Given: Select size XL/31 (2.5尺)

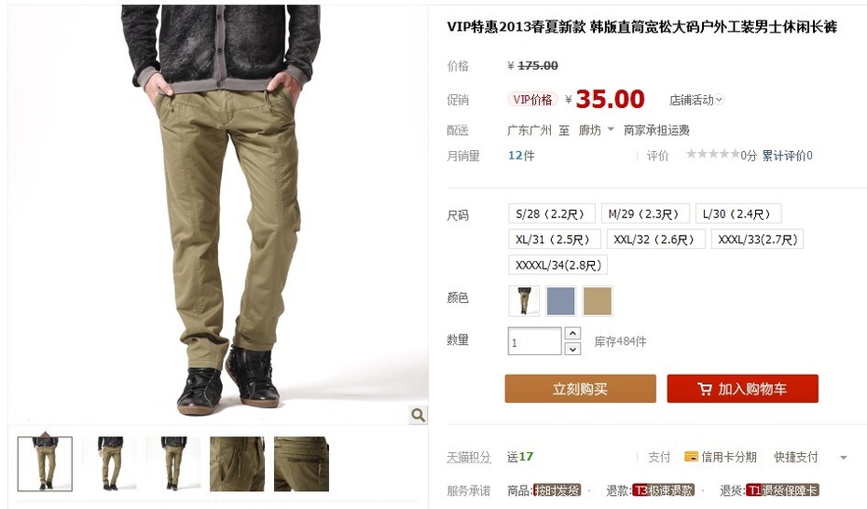Looking at the screenshot, I should [x=554, y=240].
